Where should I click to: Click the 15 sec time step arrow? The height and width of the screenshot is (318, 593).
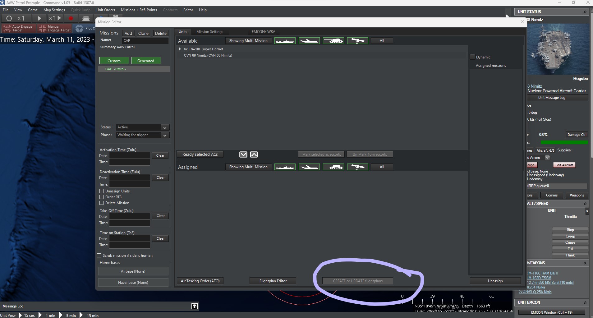21,315
